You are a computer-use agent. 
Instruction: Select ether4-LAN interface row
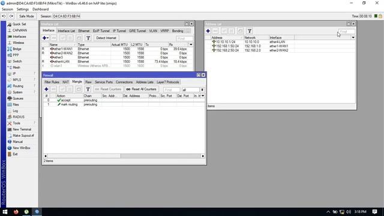pos(117,61)
